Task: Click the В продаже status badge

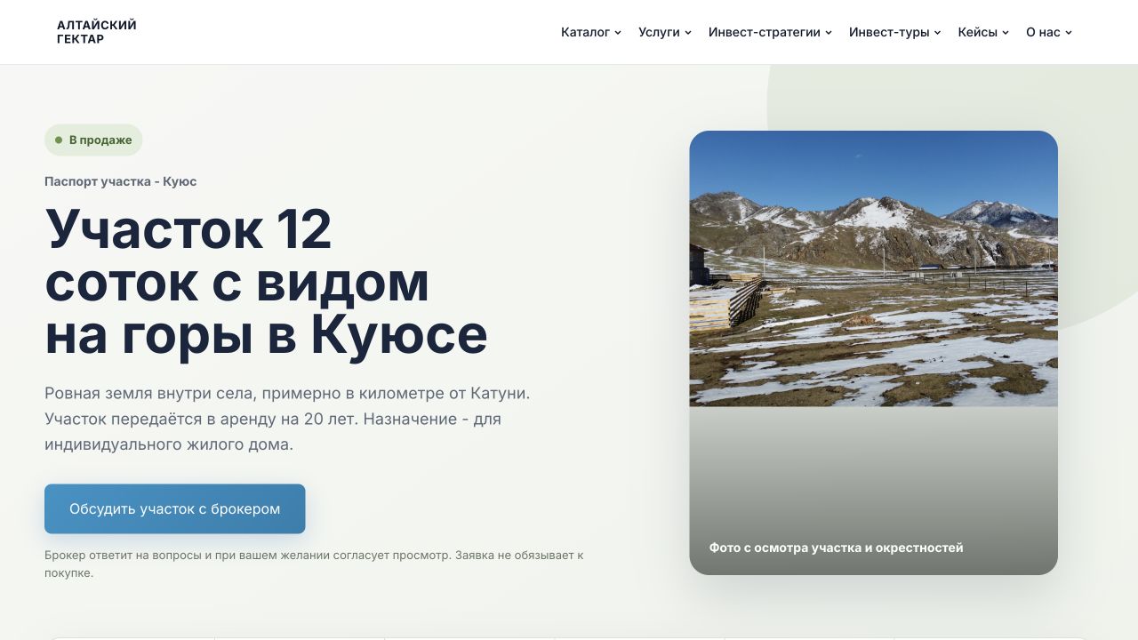Action: coord(93,140)
